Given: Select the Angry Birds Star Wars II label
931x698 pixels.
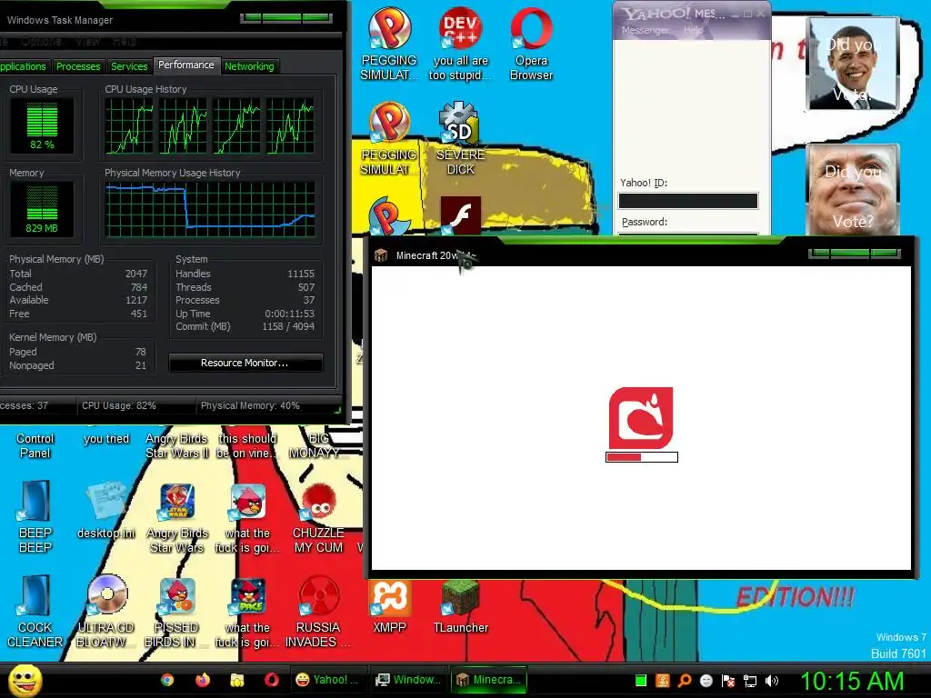Looking at the screenshot, I should tap(177, 445).
